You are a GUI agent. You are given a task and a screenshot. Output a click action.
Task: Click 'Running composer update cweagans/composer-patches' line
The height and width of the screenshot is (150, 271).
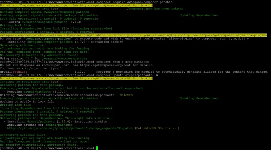(x=44, y=12)
